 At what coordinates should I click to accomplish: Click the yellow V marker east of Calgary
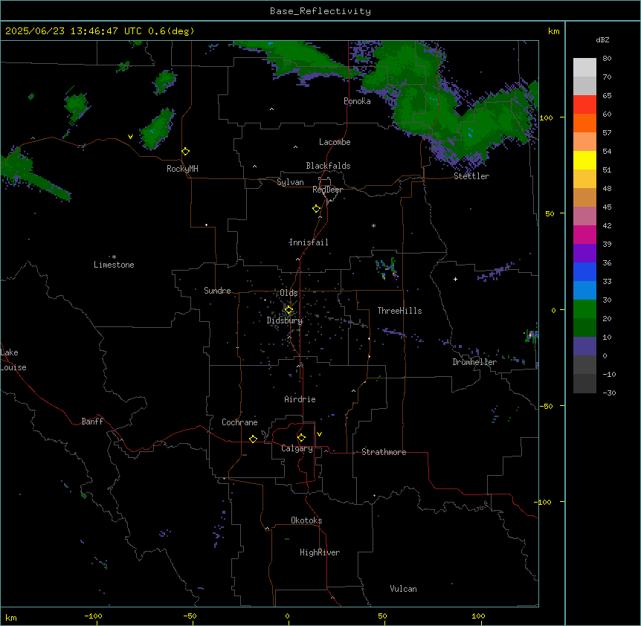click(319, 434)
